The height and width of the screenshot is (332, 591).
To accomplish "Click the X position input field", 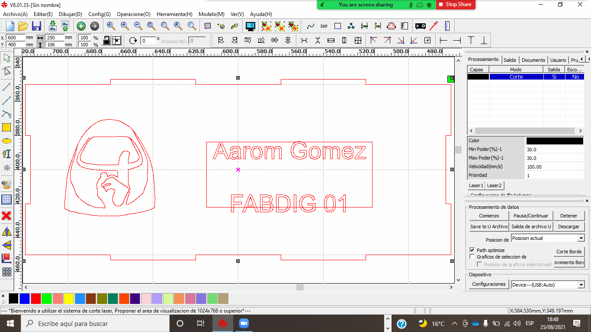I will [x=16, y=38].
